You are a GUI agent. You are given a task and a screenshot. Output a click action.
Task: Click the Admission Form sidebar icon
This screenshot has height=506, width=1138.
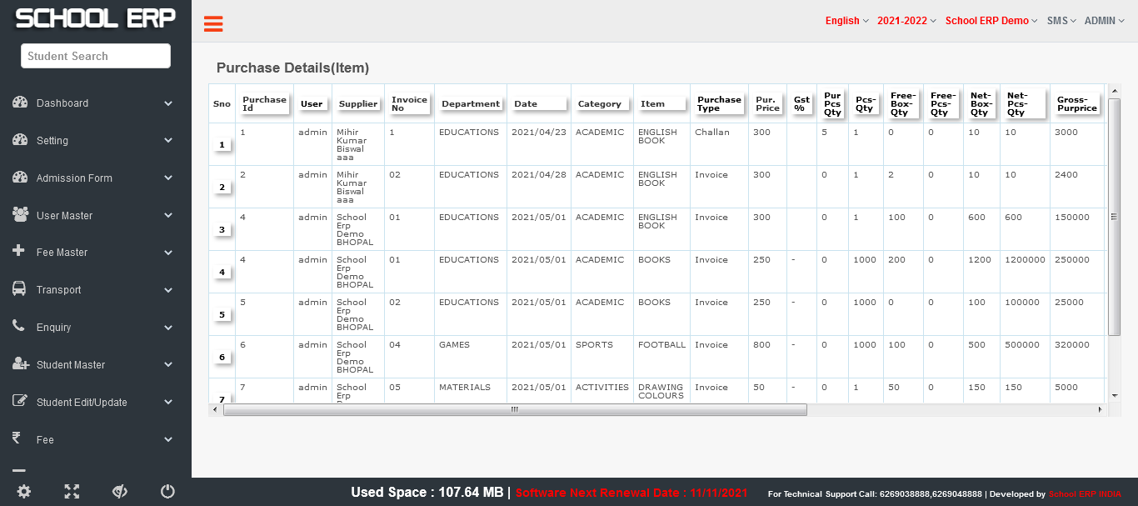pos(21,178)
